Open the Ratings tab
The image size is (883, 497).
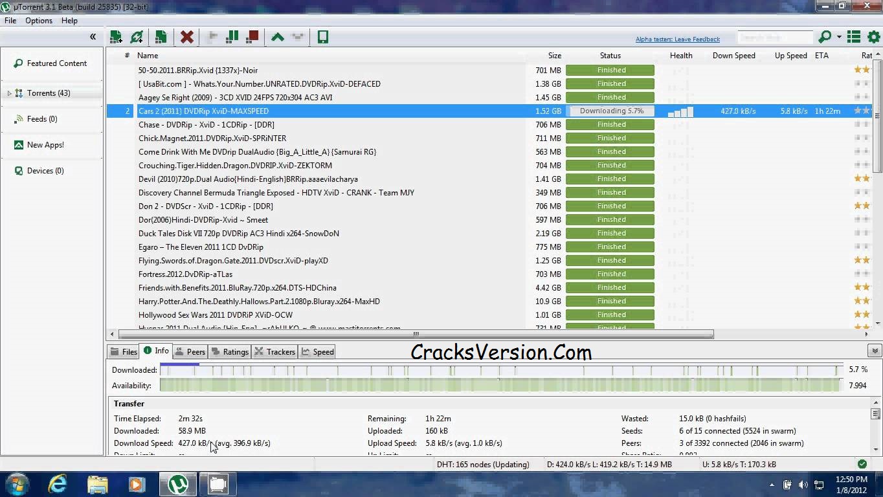point(230,351)
